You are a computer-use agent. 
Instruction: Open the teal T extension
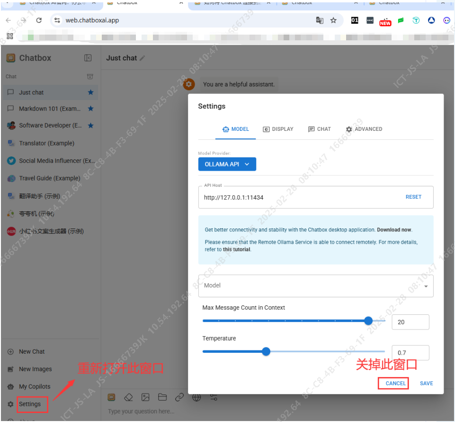click(416, 20)
